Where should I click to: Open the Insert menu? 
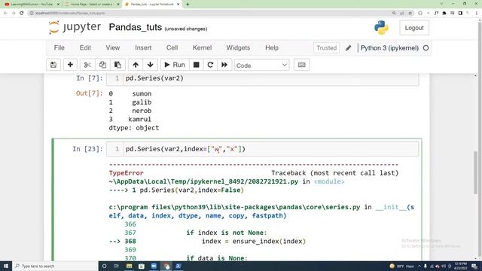143,48
